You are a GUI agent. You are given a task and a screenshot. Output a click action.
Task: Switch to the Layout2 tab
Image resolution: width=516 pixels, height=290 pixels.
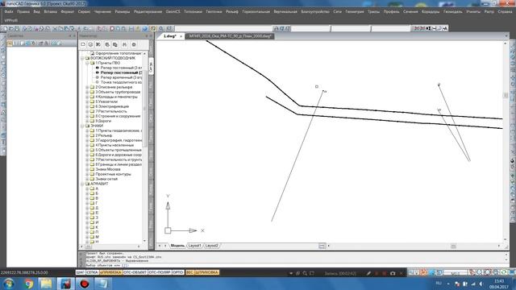[x=211, y=246]
